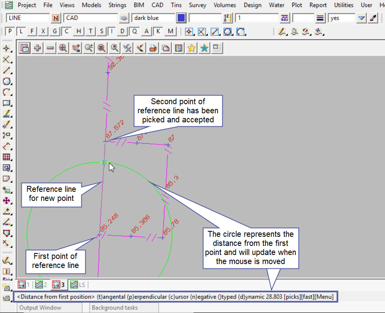This screenshot has height=313, width=385.
Task: Switch to view tab 2
Action: (42, 285)
